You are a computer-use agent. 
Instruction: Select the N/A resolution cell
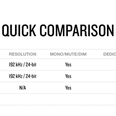click(23, 88)
